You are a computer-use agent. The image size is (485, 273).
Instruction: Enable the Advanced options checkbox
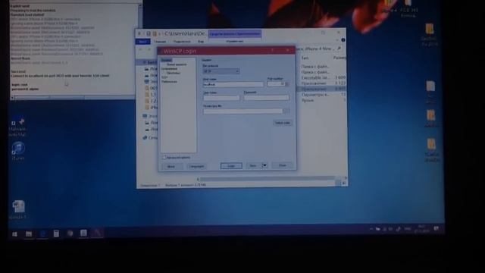(164, 157)
